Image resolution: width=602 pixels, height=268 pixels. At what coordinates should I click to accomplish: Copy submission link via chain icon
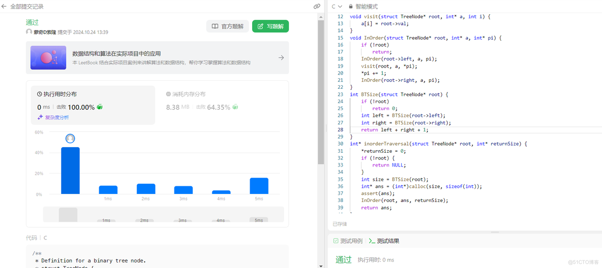tap(317, 7)
